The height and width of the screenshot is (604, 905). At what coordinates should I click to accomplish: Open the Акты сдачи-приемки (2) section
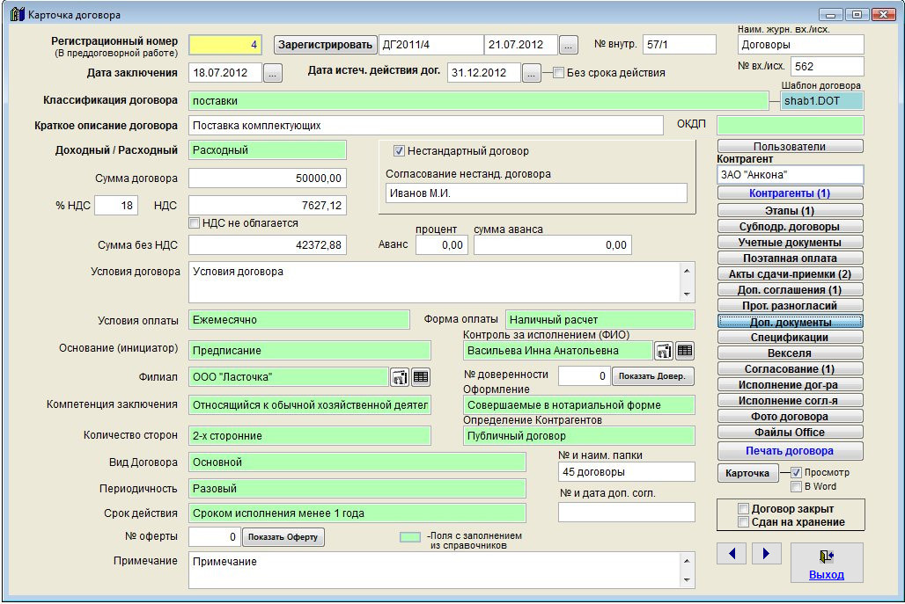click(x=790, y=273)
